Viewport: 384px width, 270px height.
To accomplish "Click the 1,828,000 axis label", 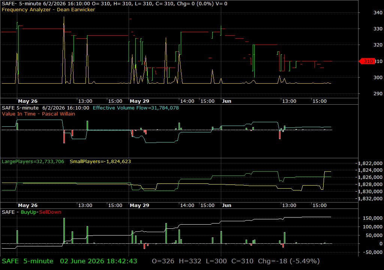I will click(370, 184).
